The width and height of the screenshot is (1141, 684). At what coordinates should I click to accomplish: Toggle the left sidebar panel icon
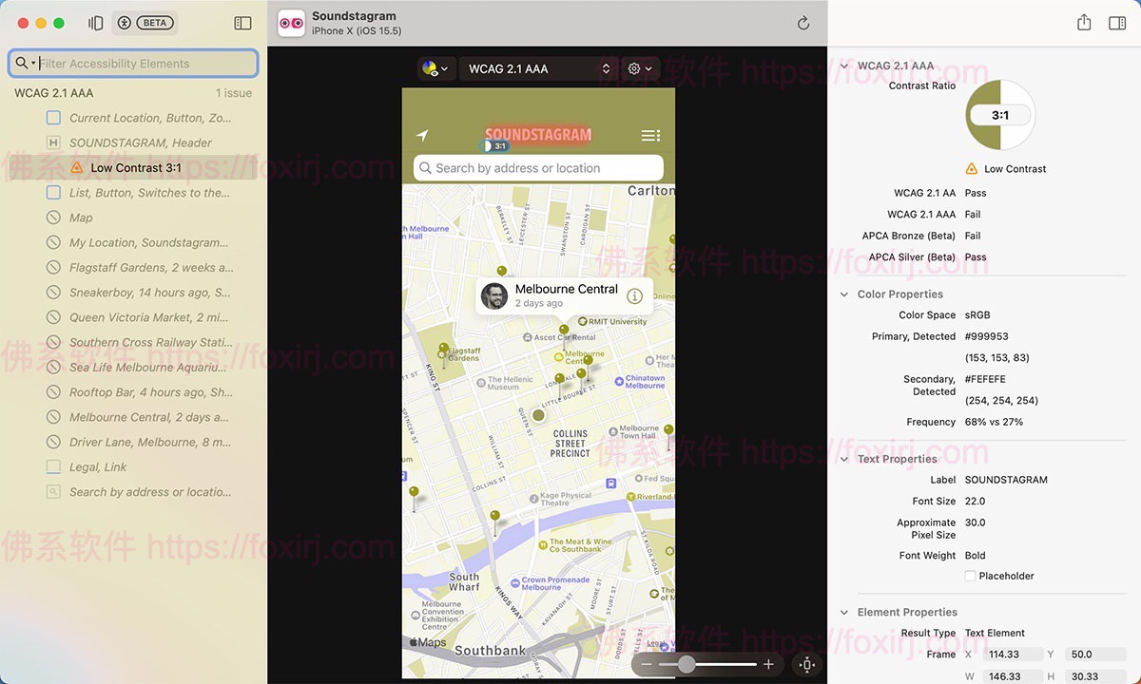242,23
